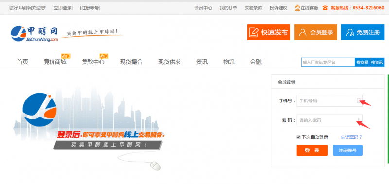Screen dimensions: 389x184
Task: Click the 会员登录 header button
Action: click(316, 32)
